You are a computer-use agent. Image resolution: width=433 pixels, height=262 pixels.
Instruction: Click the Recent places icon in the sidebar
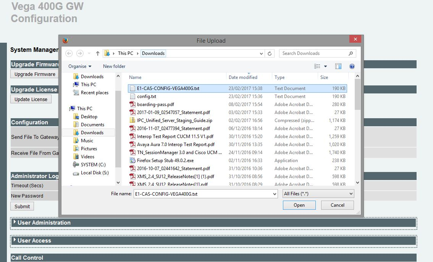pyautogui.click(x=76, y=92)
